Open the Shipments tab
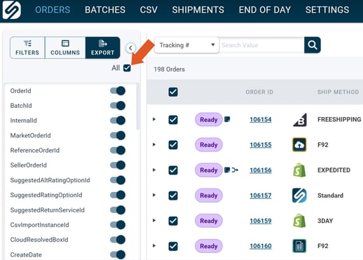The image size is (363, 260). click(x=198, y=10)
